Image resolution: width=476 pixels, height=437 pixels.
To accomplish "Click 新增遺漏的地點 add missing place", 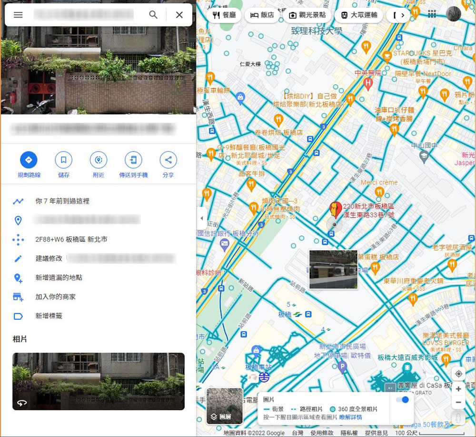I will click(59, 278).
